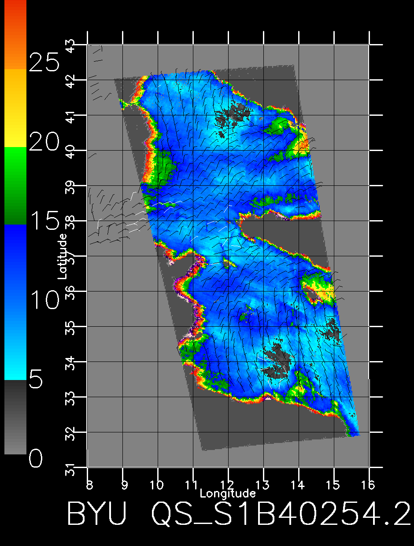This screenshot has height=546, width=414.
Task: Click latitude tick label 39
Action: pos(70,187)
